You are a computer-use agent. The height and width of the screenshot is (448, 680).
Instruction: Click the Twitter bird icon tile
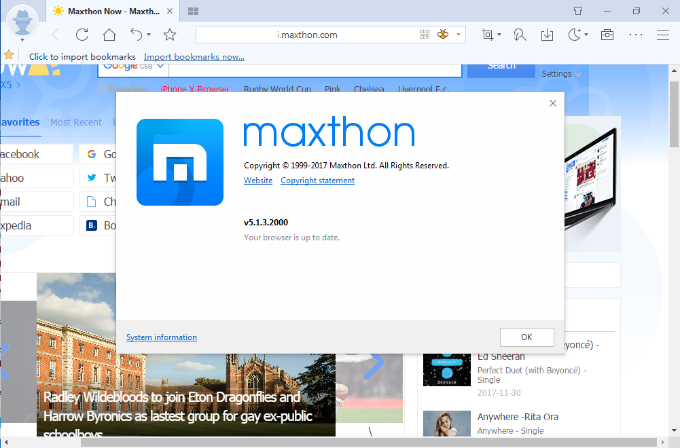click(x=92, y=178)
